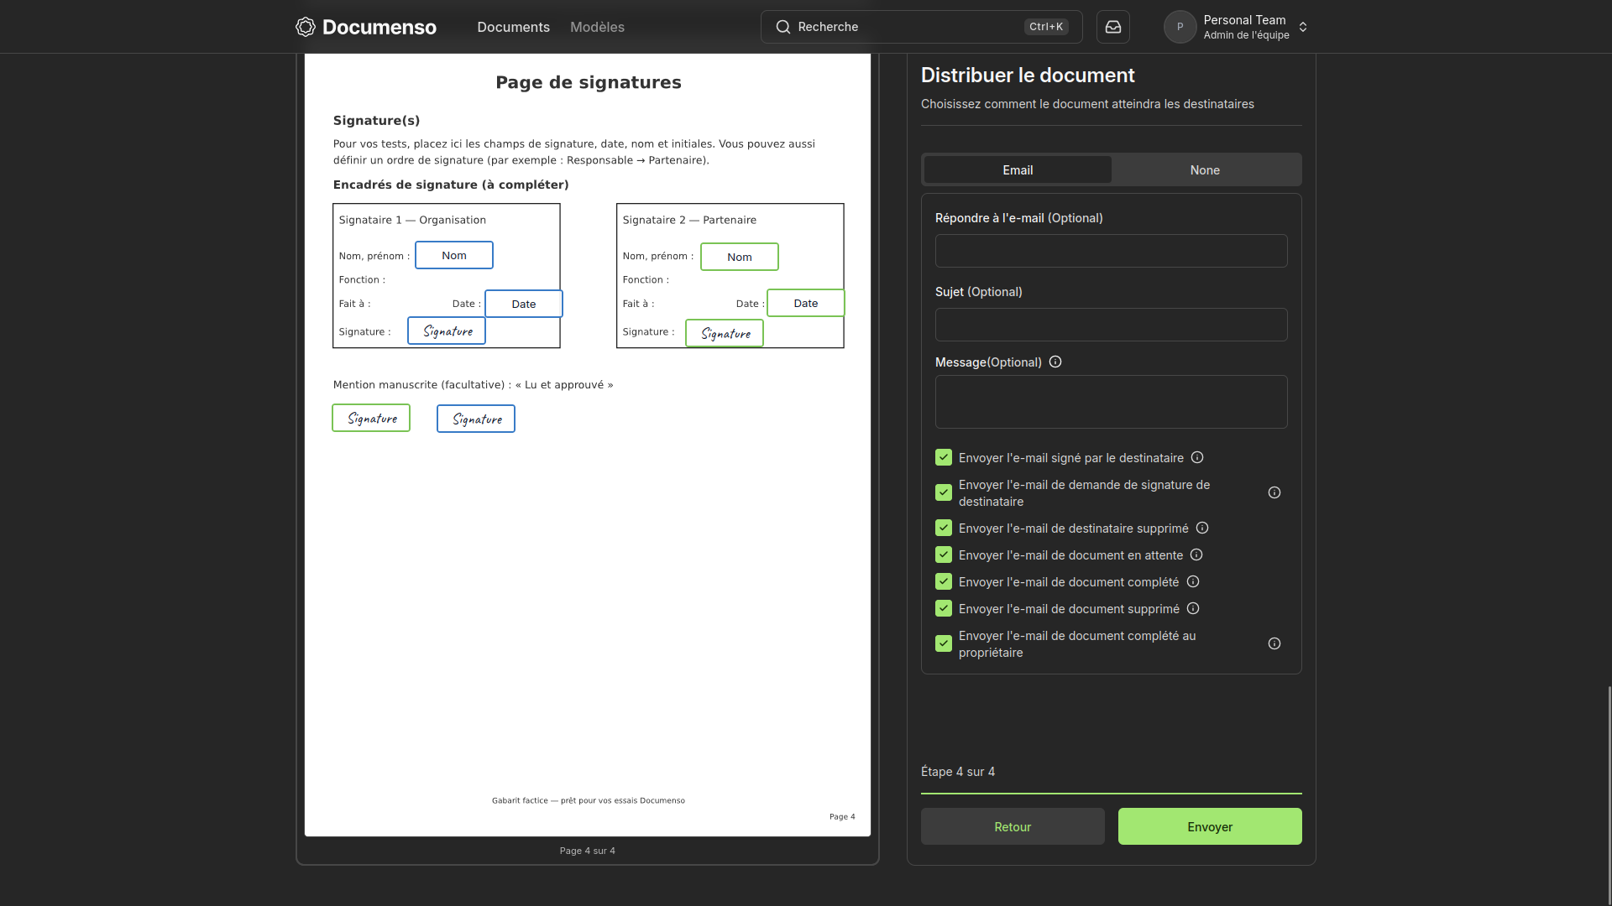Open the Modèles navigation item
This screenshot has width=1612, height=906.
pos(597,27)
